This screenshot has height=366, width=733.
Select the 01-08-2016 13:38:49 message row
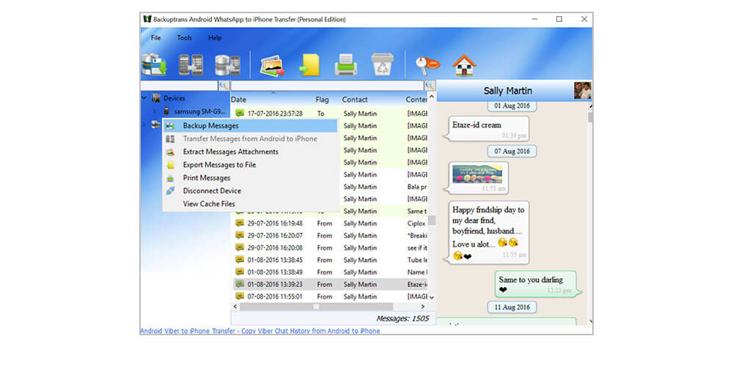[330, 272]
